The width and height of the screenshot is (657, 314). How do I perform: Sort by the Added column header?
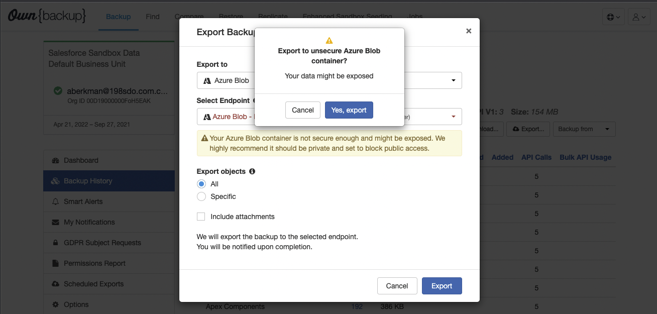coord(502,157)
